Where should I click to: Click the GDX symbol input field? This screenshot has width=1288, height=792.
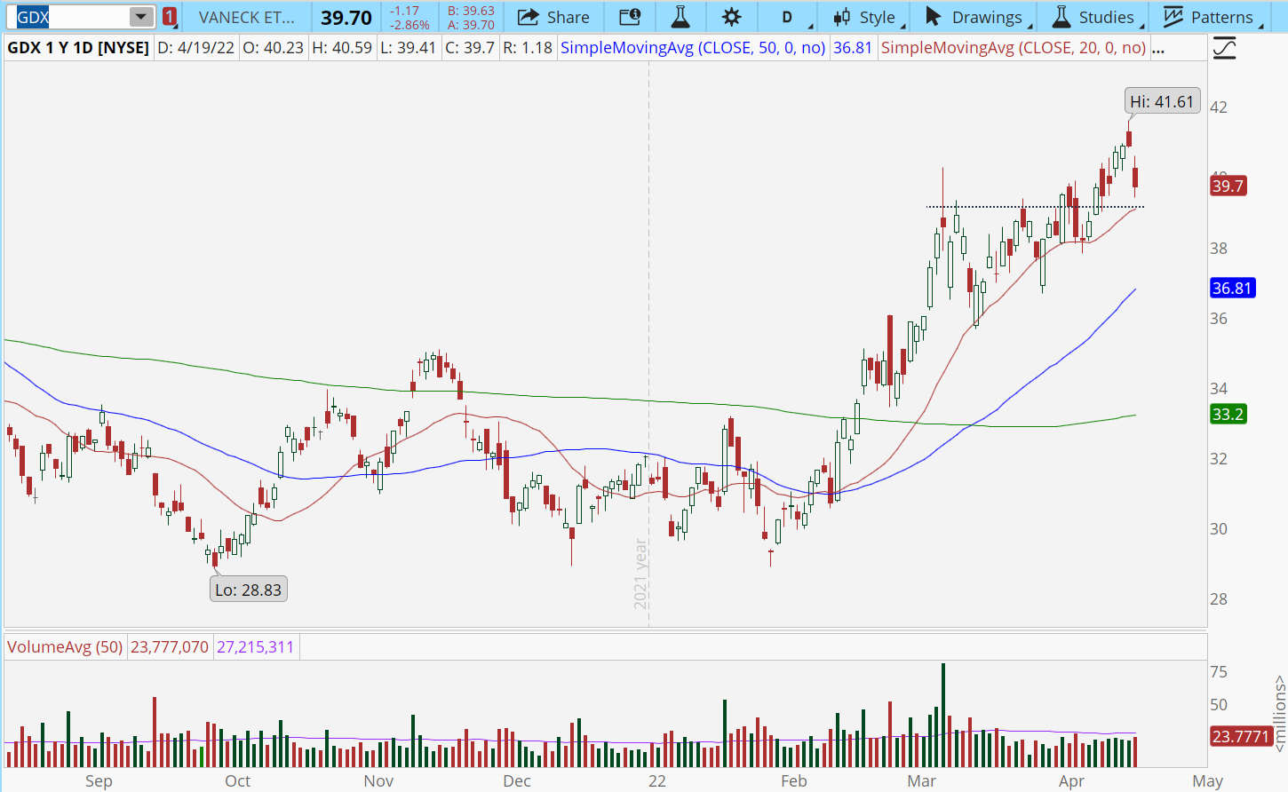70,17
